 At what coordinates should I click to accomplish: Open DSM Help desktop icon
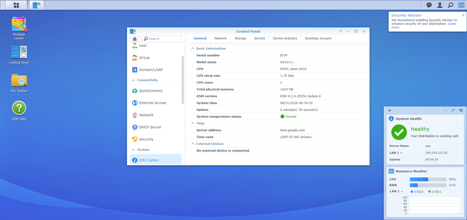(x=19, y=111)
